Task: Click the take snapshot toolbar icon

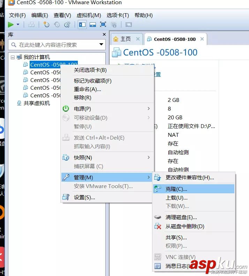Action: [x=46, y=24]
